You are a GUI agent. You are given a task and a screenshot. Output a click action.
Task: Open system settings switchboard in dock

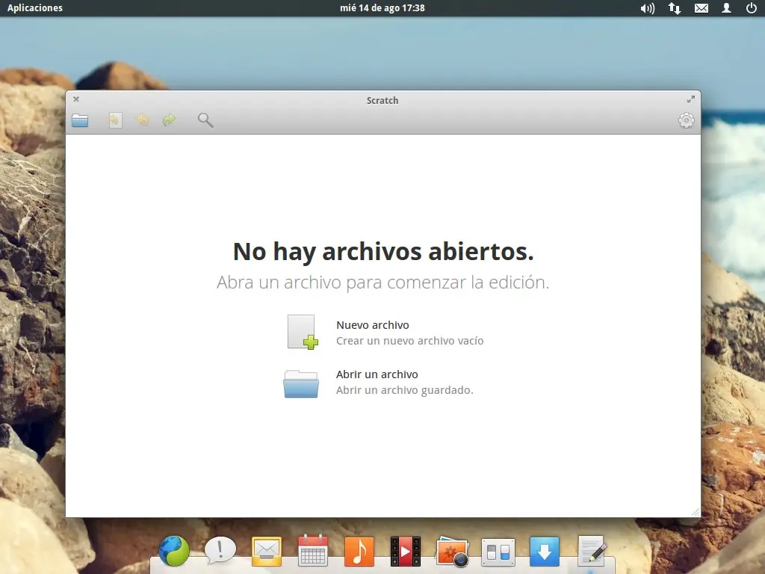(498, 552)
